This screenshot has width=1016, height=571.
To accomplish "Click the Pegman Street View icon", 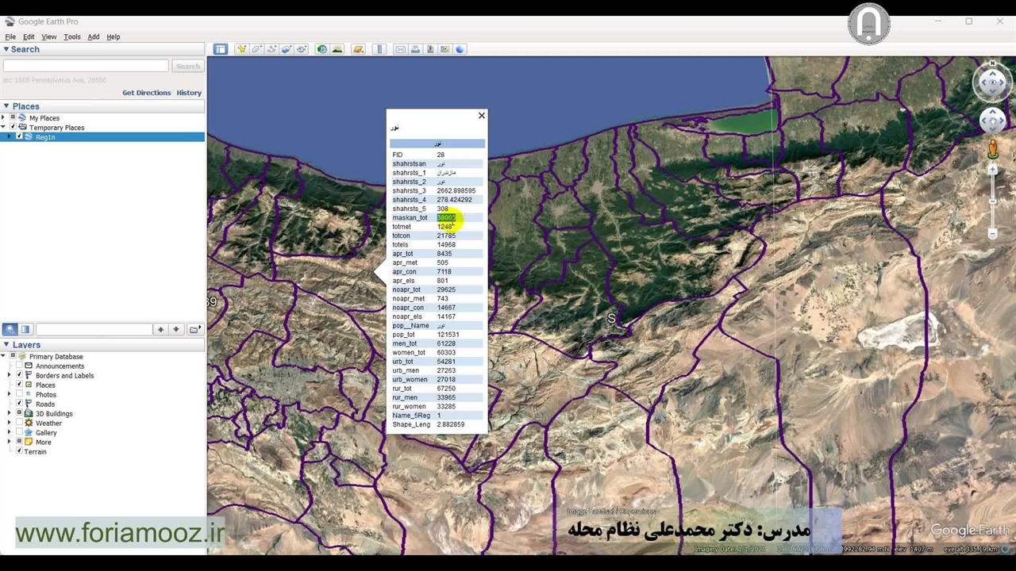I will point(992,148).
